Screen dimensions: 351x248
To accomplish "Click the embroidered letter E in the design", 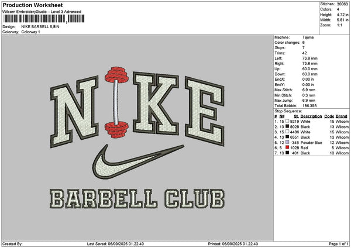I will (205, 111).
